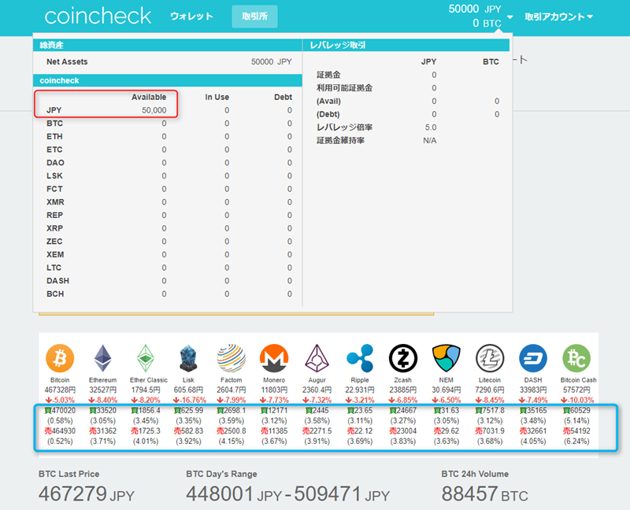The width and height of the screenshot is (630, 510).
Task: Click the DASH row label in balances
Action: [57, 281]
